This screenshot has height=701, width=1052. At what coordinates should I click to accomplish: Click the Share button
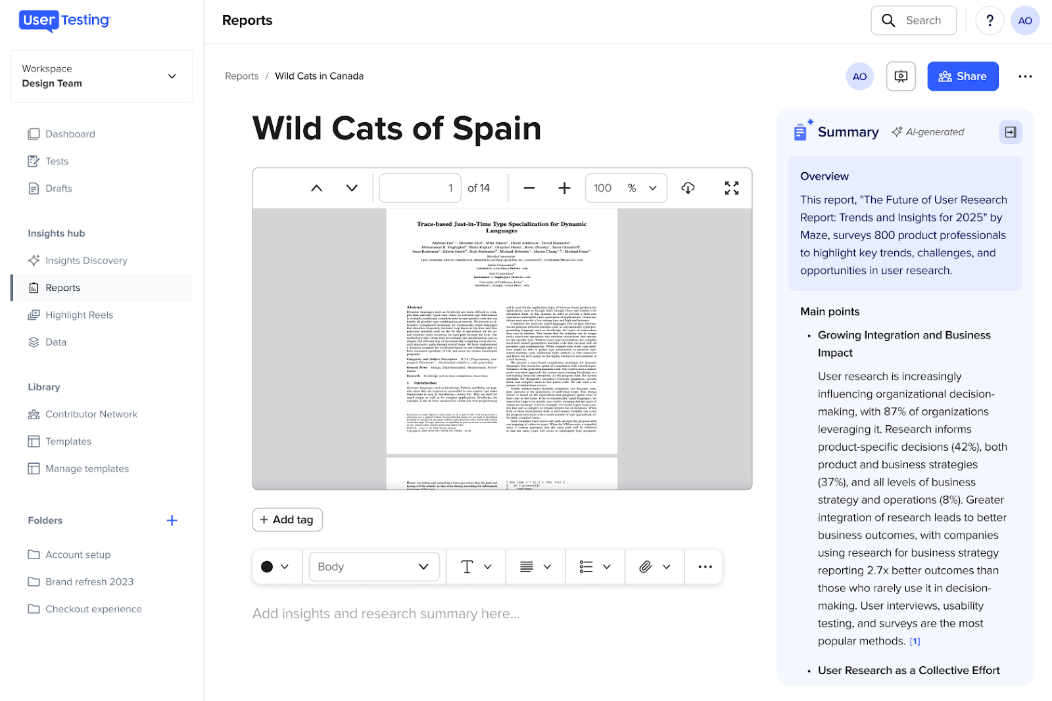[x=963, y=76]
